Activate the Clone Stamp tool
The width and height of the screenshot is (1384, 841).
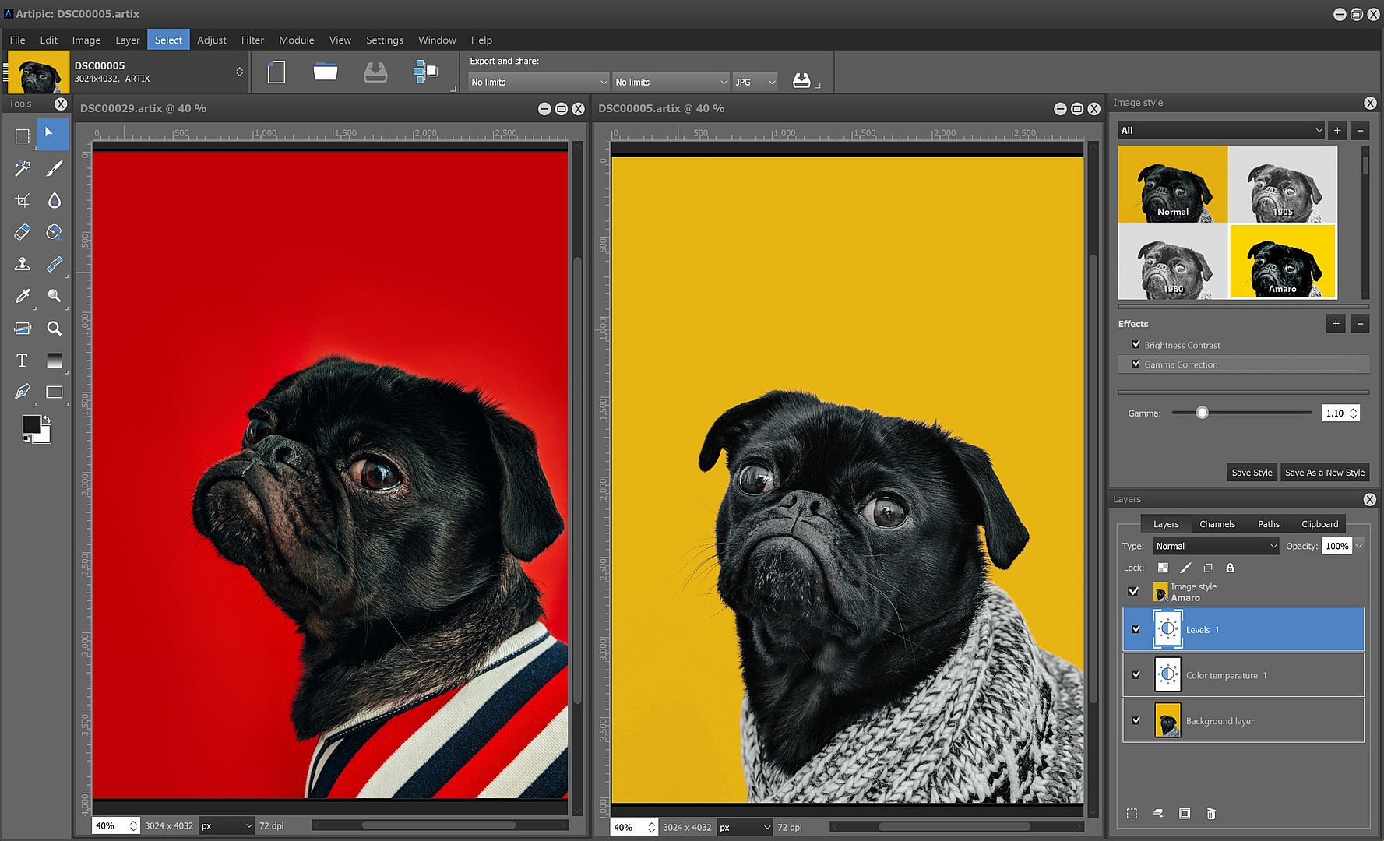point(22,264)
